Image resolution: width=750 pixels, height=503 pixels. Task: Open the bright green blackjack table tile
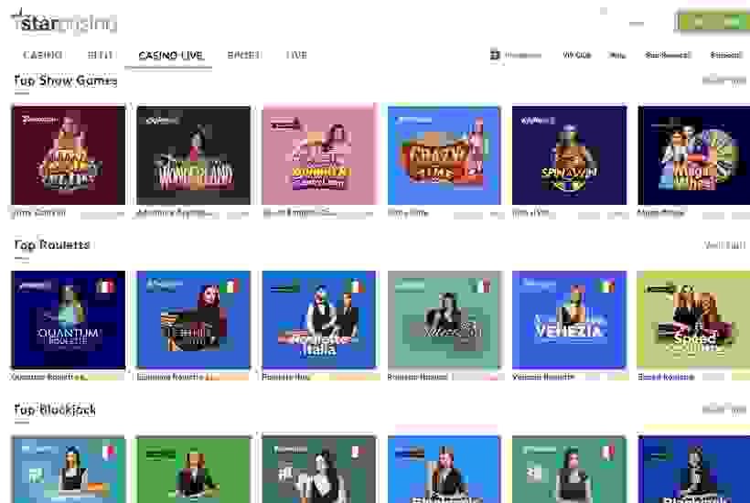tap(193, 469)
